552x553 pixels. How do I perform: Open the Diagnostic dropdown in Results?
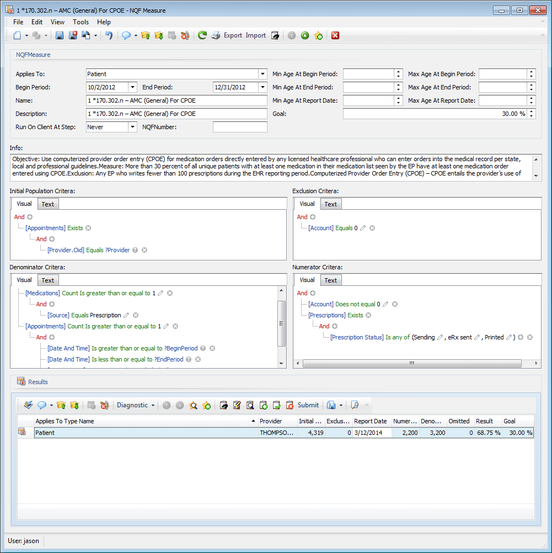pos(135,405)
